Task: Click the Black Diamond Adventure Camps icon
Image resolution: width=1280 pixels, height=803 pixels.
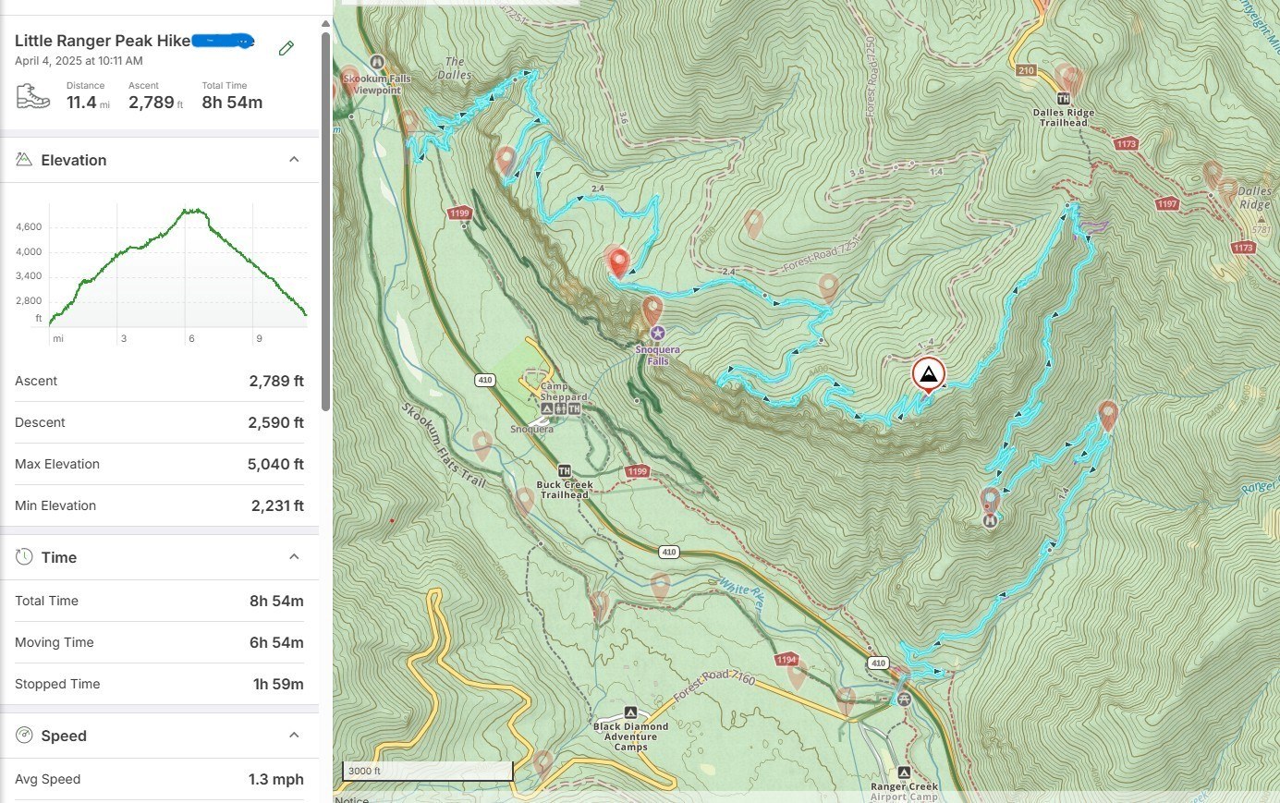Action: (630, 712)
